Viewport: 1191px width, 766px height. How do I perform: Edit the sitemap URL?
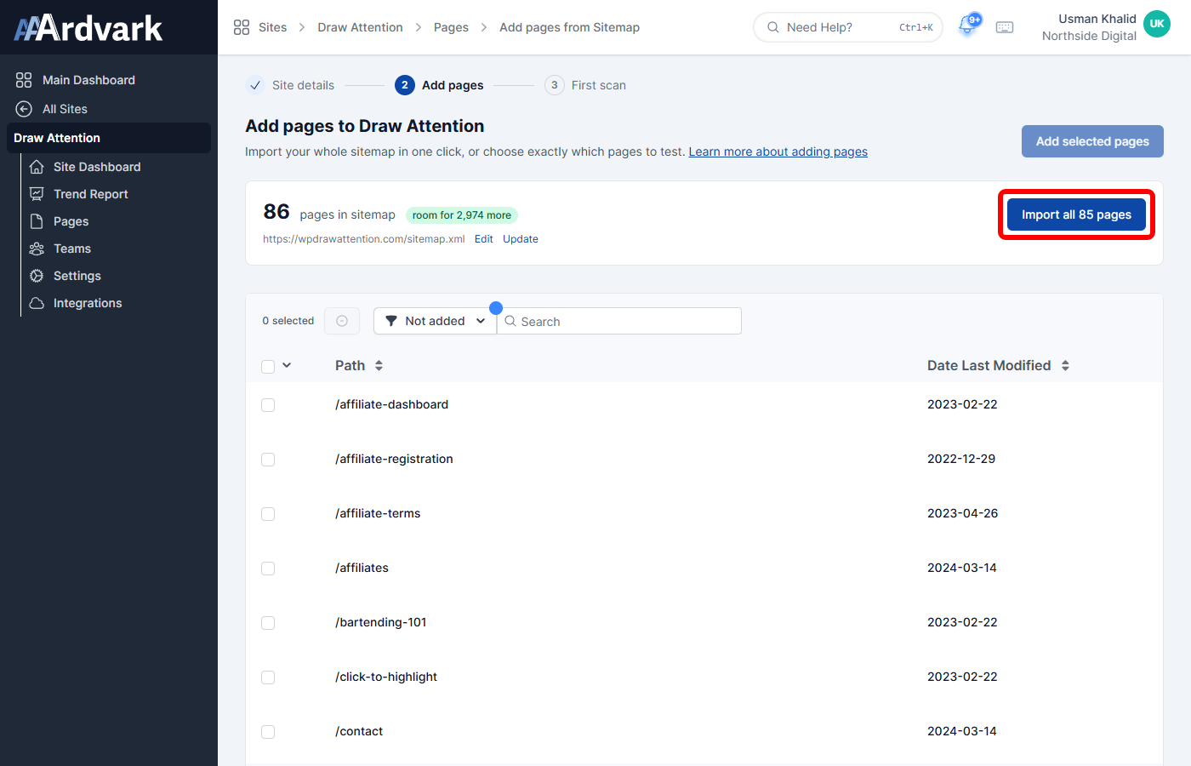[483, 239]
